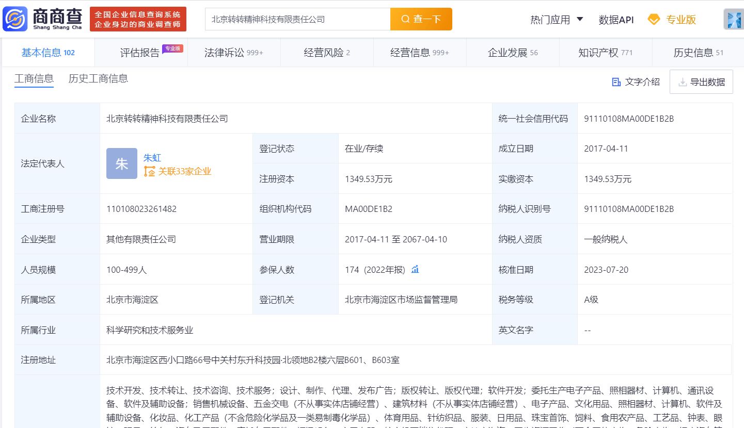This screenshot has width=744, height=428.
Task: Click the founding date 2017-04-11
Action: tap(606, 149)
